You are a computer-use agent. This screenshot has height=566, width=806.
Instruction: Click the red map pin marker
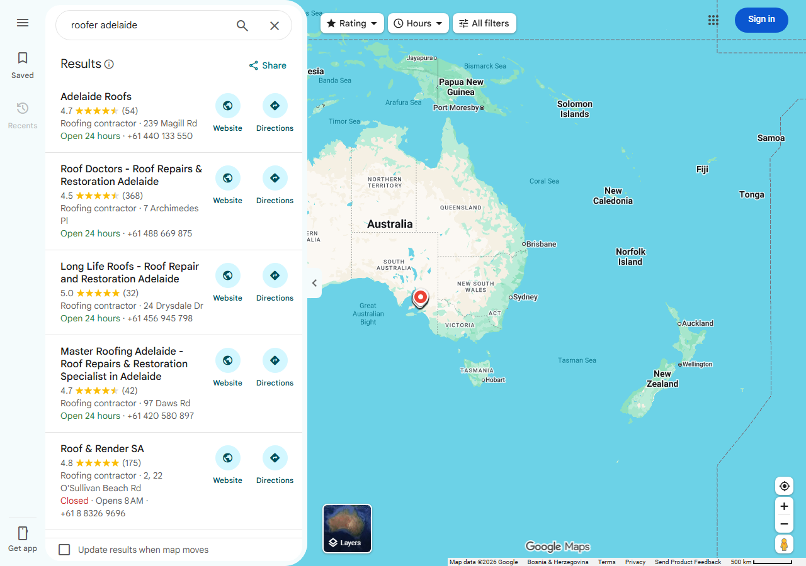(x=420, y=298)
